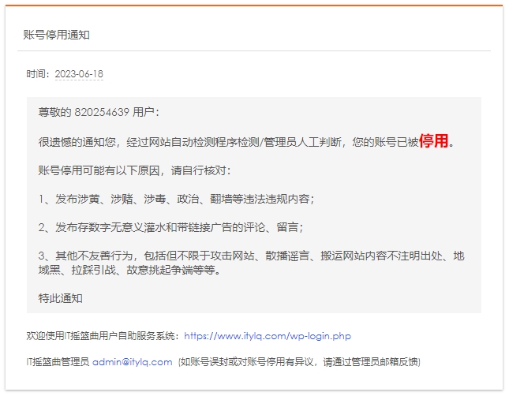509x396 pixels.
Task: Click the IT摇篮曲管理员 label
Action: 57,362
